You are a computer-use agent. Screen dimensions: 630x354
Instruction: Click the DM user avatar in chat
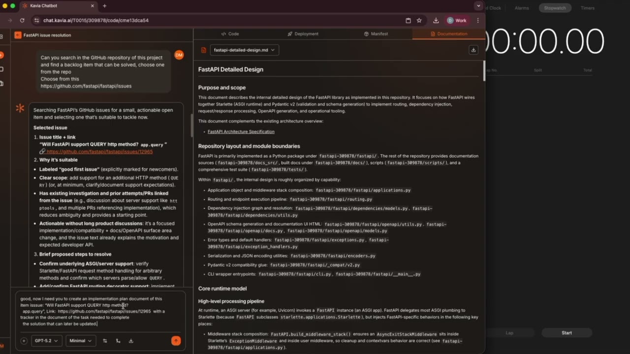pos(179,55)
